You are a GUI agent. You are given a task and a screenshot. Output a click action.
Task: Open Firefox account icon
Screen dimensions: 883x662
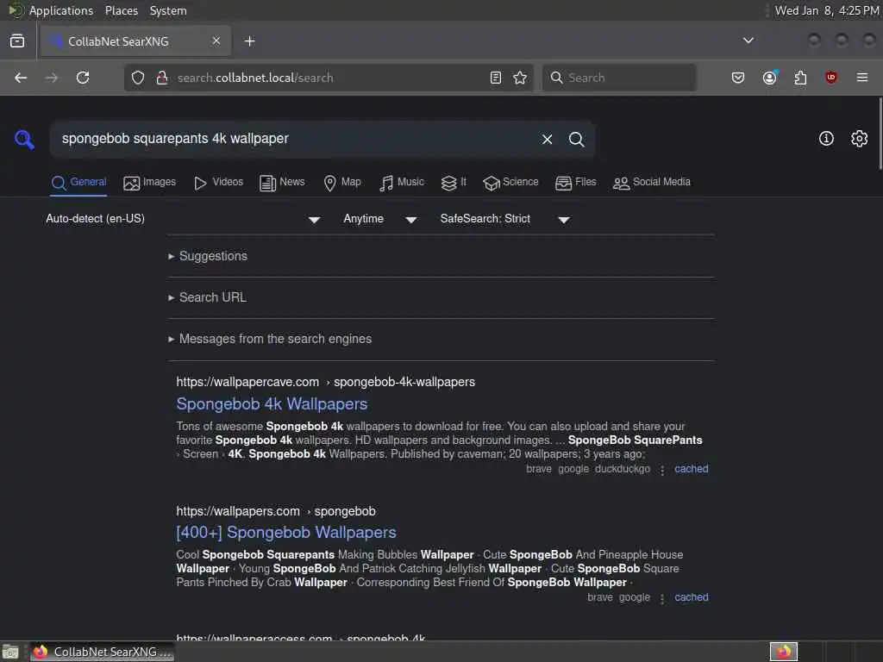tap(770, 78)
